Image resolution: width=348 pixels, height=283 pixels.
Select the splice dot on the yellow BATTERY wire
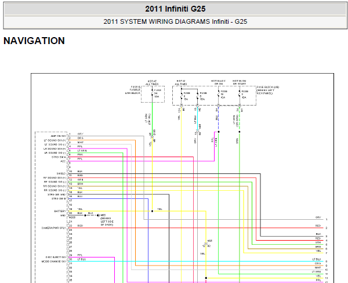pyautogui.click(x=152, y=211)
